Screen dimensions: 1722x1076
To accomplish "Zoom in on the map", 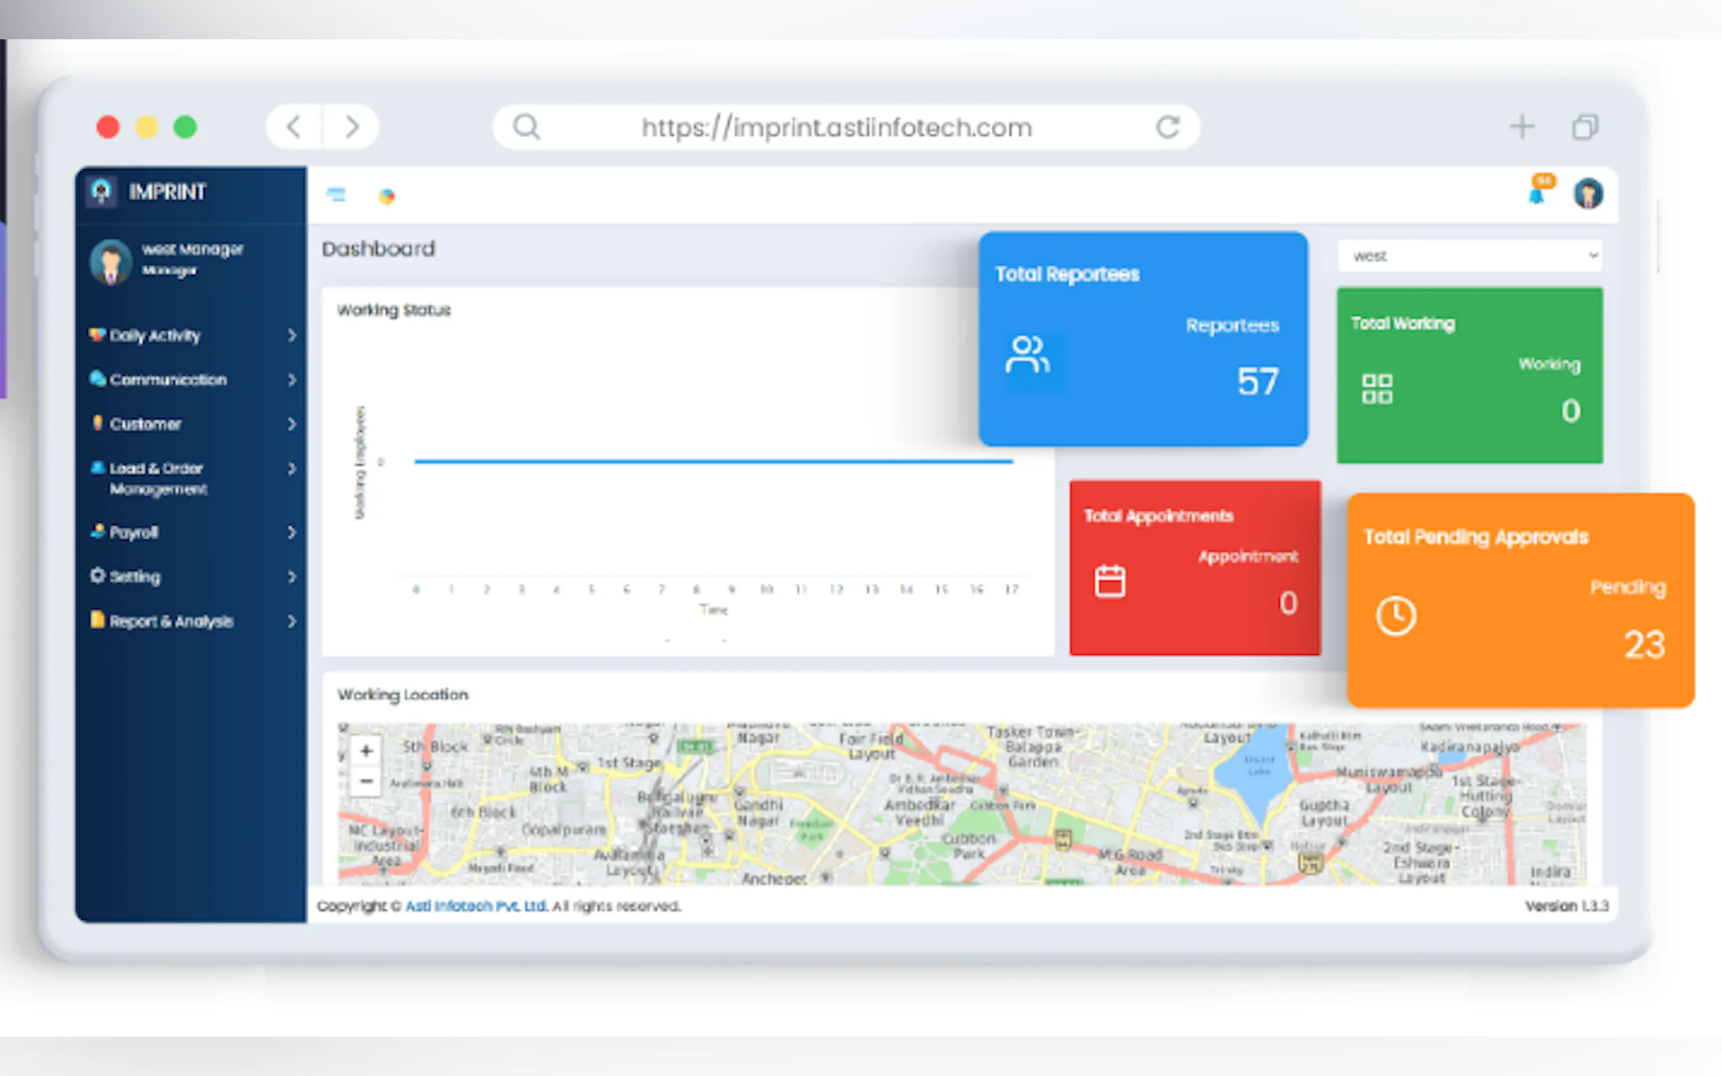I will tap(366, 751).
